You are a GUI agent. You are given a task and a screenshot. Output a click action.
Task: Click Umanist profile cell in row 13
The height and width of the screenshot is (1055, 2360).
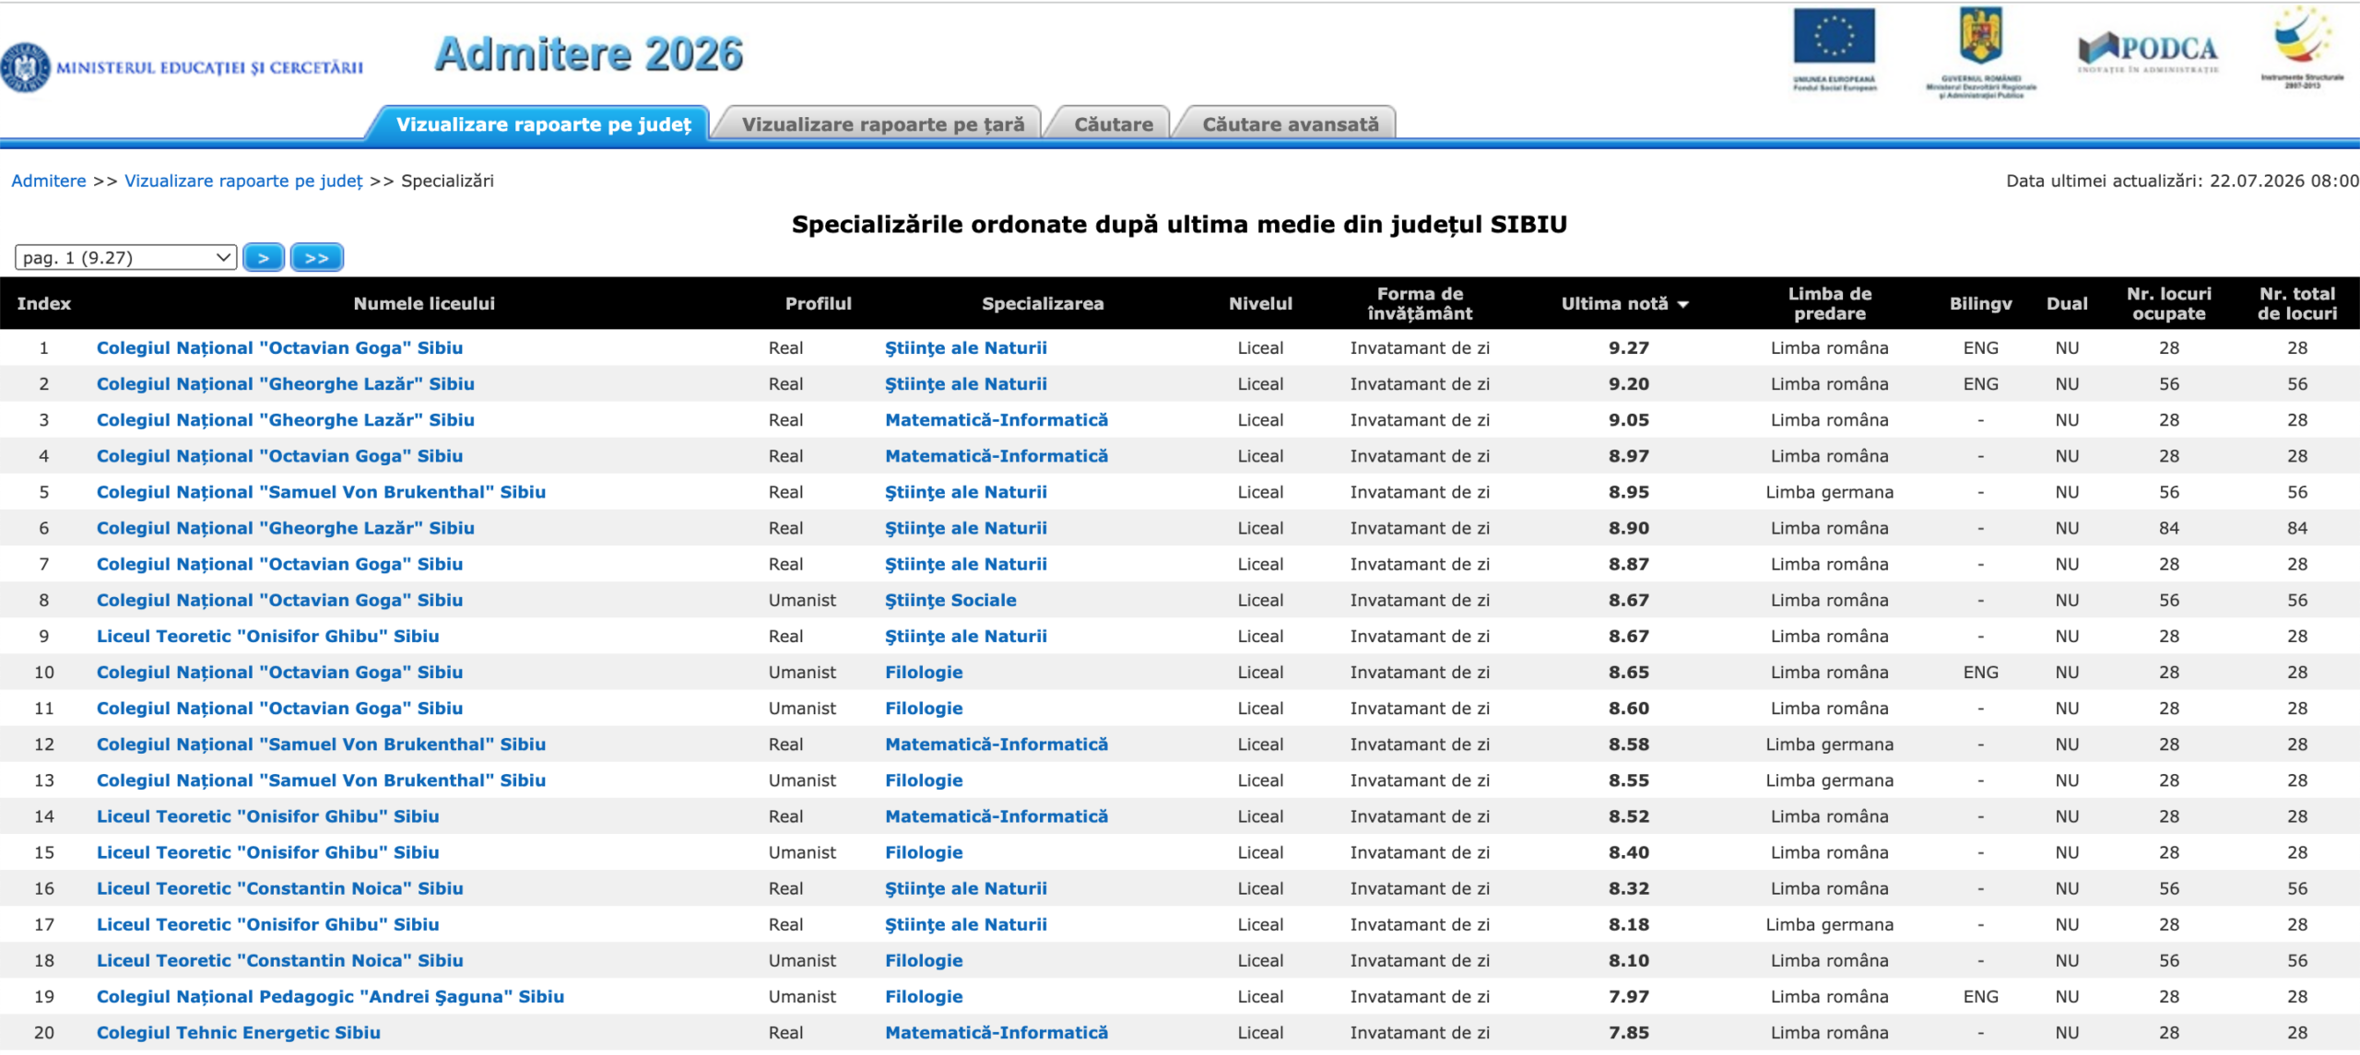click(x=802, y=781)
